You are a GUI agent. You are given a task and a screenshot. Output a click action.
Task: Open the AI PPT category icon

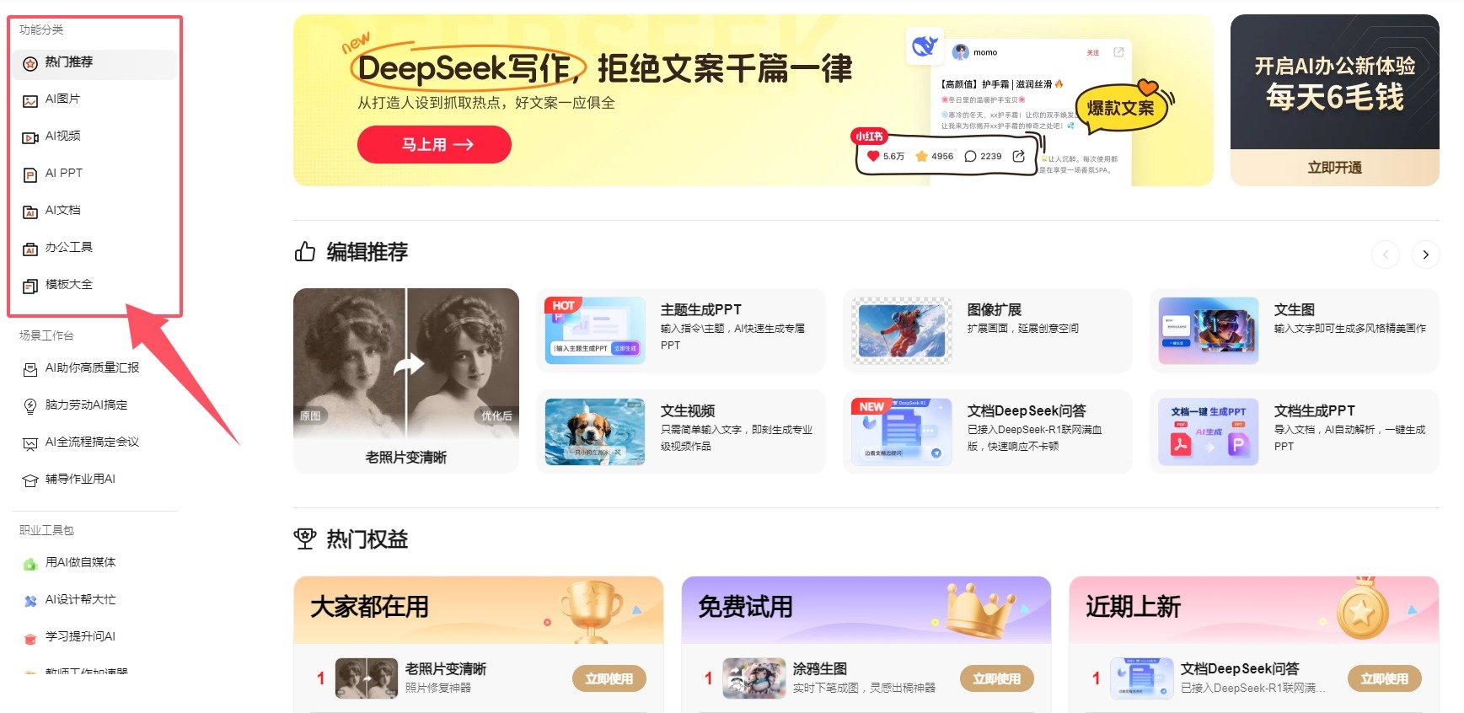pyautogui.click(x=30, y=174)
